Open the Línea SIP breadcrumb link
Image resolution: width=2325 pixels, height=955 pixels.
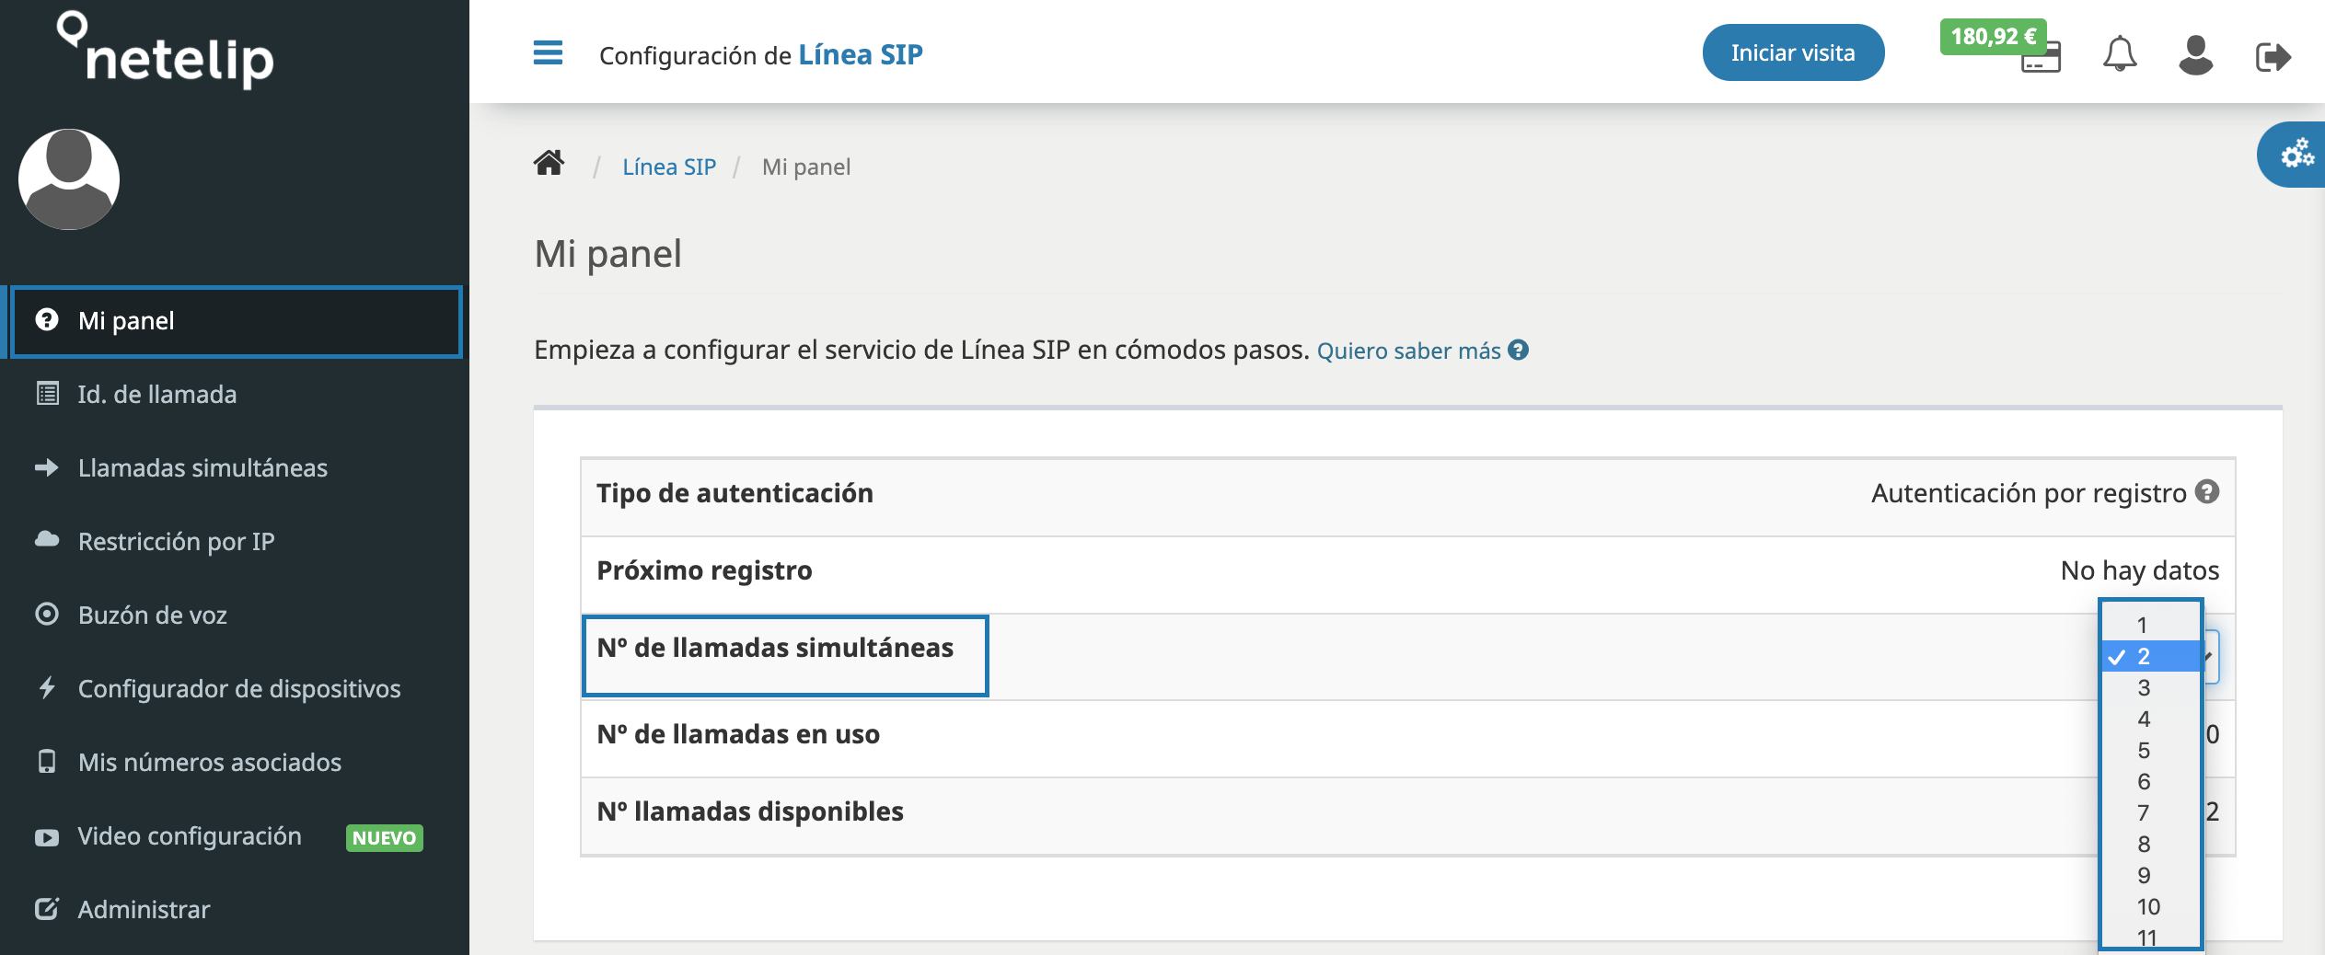point(669,166)
